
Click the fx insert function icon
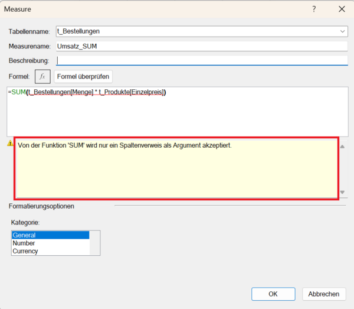[42, 76]
